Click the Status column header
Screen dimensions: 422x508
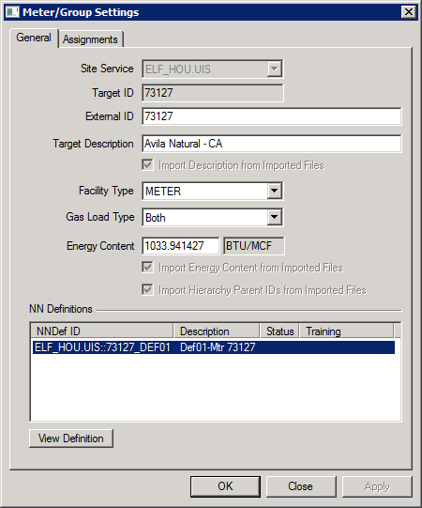tap(279, 331)
